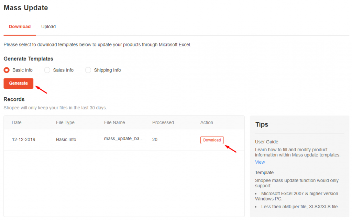
Task: Click the Generate Templates section heading
Action: pyautogui.click(x=28, y=59)
